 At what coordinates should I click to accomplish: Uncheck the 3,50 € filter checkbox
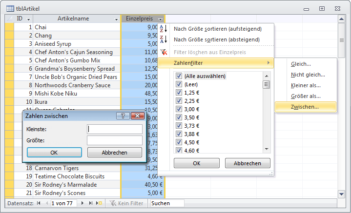coord(179,117)
